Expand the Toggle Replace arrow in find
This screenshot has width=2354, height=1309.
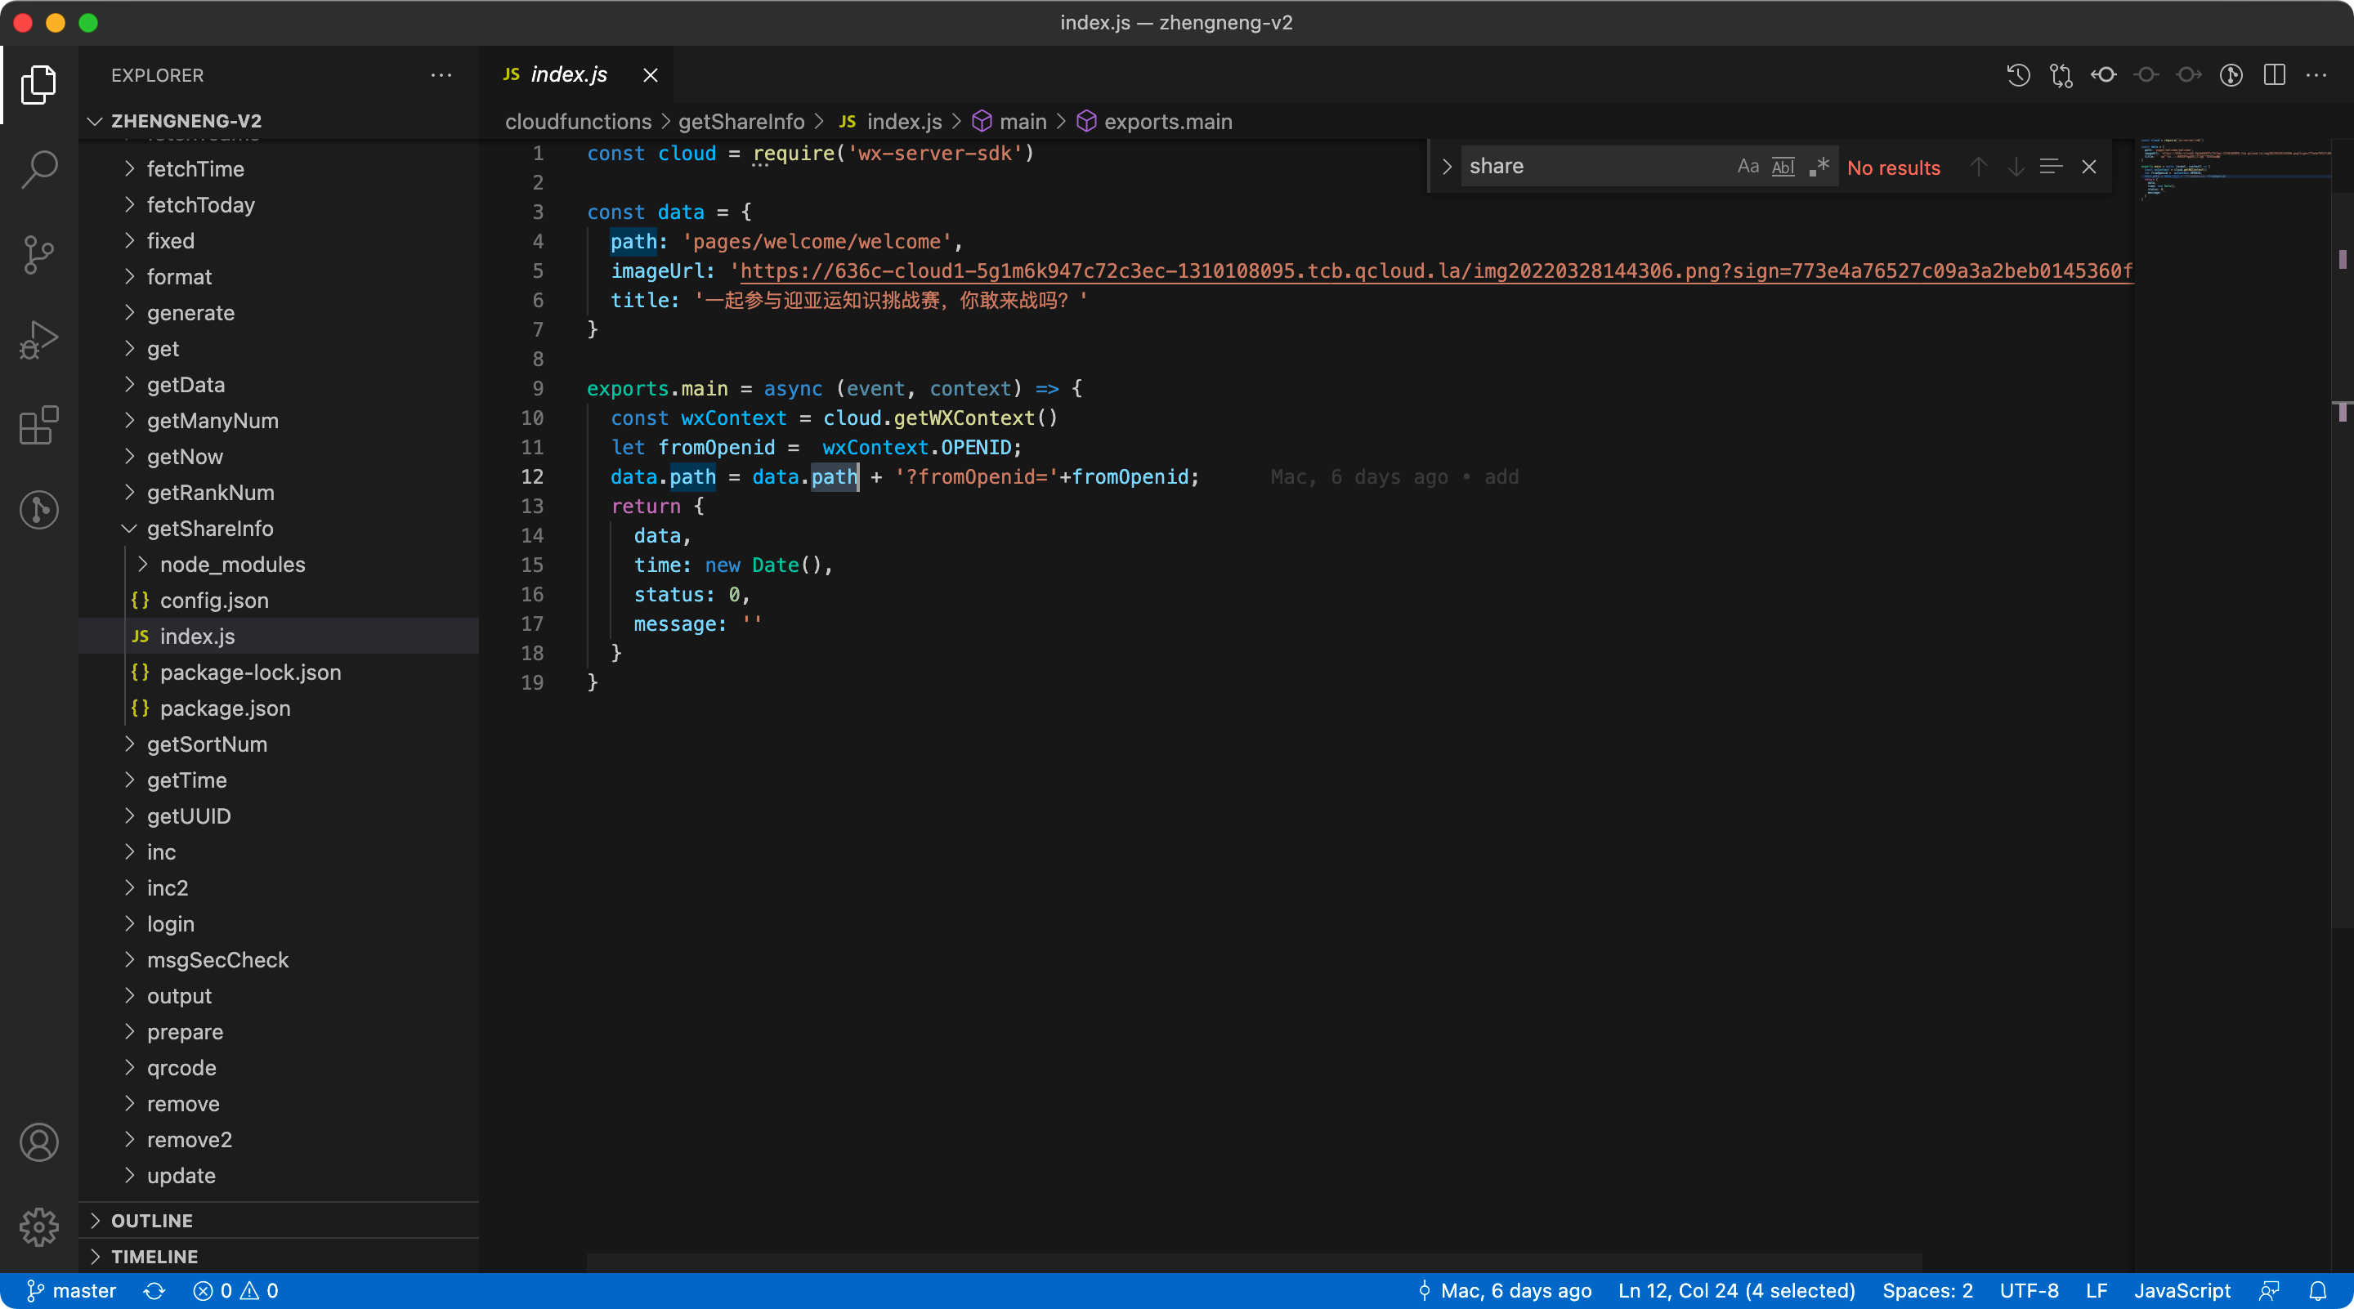tap(1447, 166)
